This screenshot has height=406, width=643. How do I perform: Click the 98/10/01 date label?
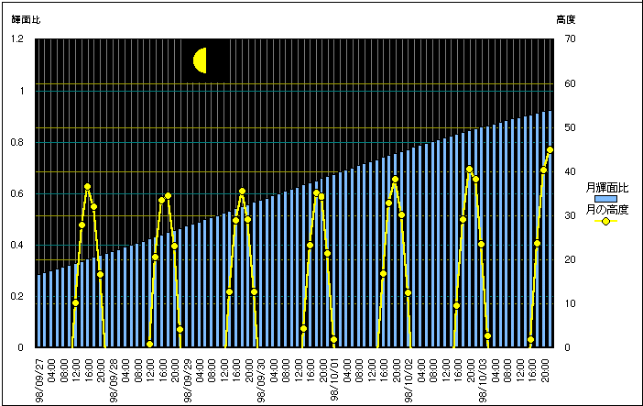coord(336,377)
